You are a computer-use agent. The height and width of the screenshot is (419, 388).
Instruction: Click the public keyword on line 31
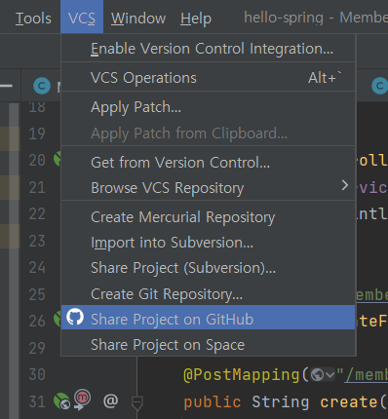[213, 402]
